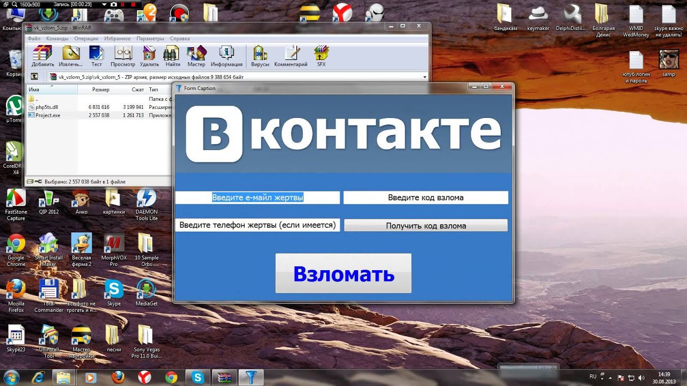Run the Тест tool in WinRAR

97,56
